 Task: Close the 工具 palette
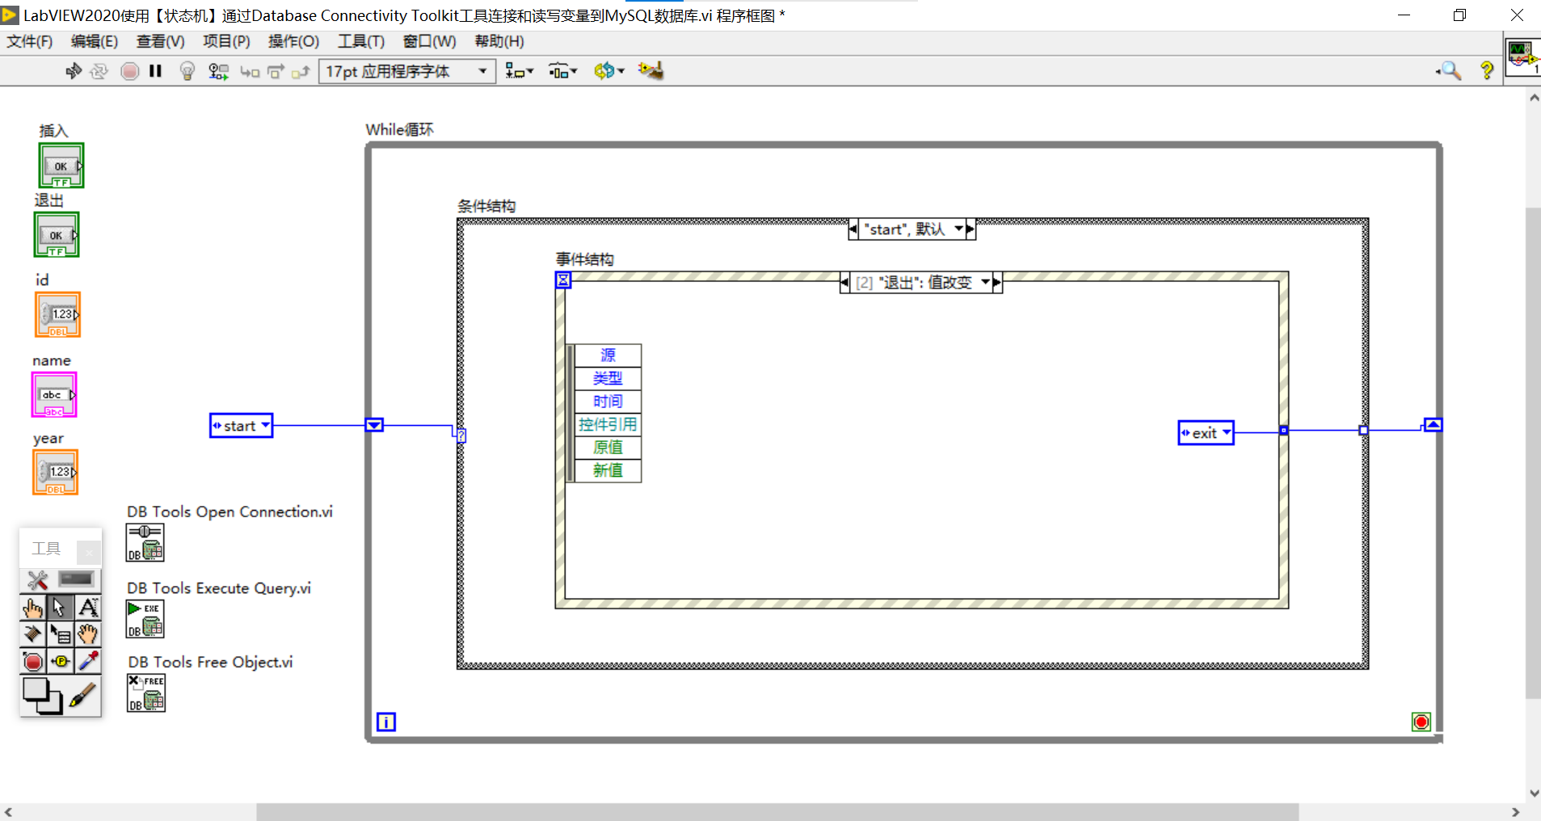pos(89,552)
